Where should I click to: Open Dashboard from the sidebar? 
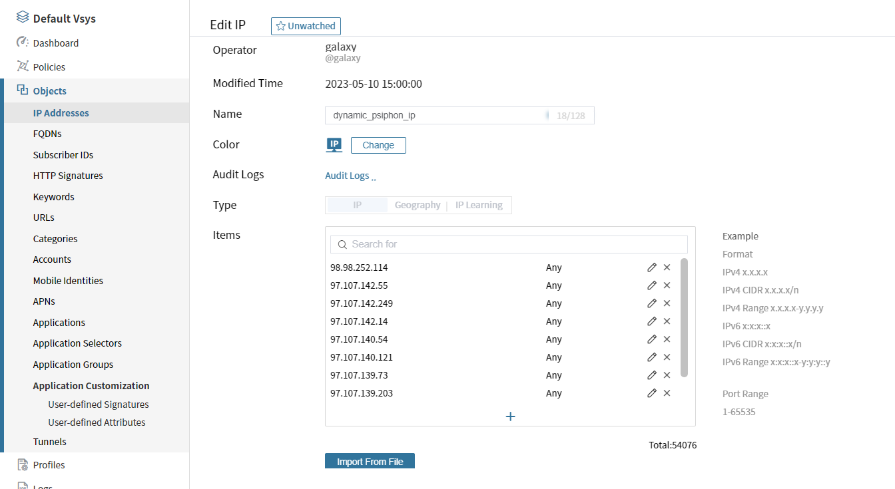pos(56,43)
